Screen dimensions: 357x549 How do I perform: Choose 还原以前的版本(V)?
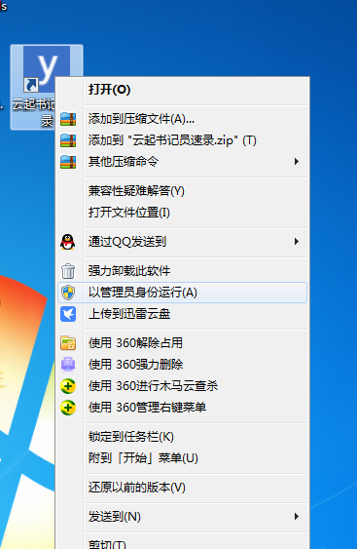point(182,488)
